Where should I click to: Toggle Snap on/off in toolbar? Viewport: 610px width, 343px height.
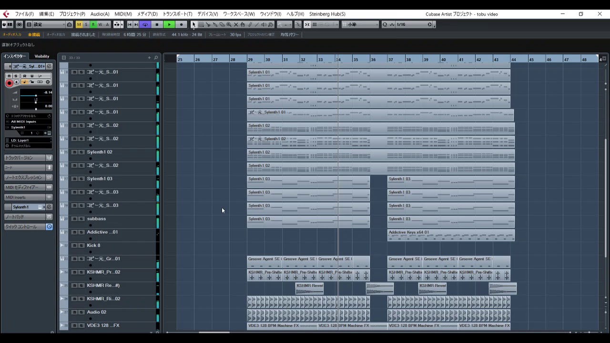pos(307,24)
